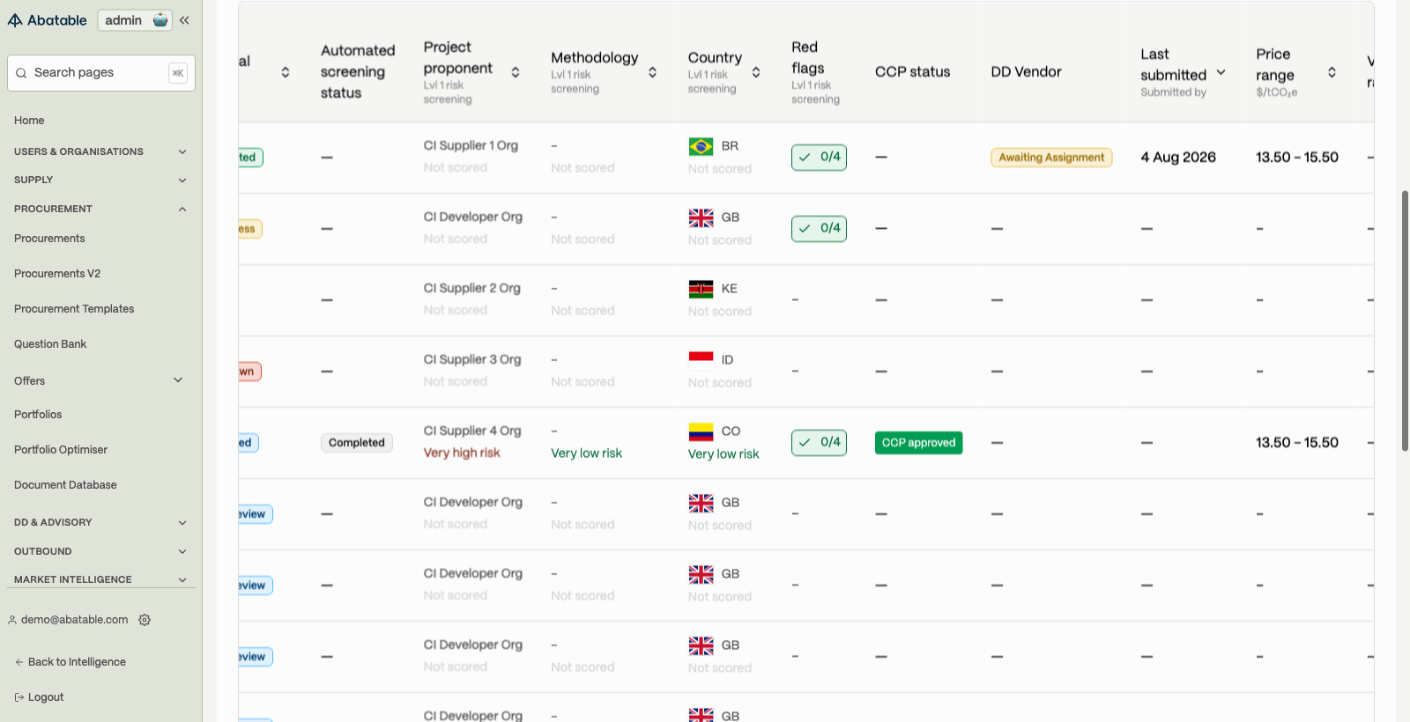The image size is (1410, 722).
Task: Open Procurement Templates page
Action: pyautogui.click(x=74, y=309)
